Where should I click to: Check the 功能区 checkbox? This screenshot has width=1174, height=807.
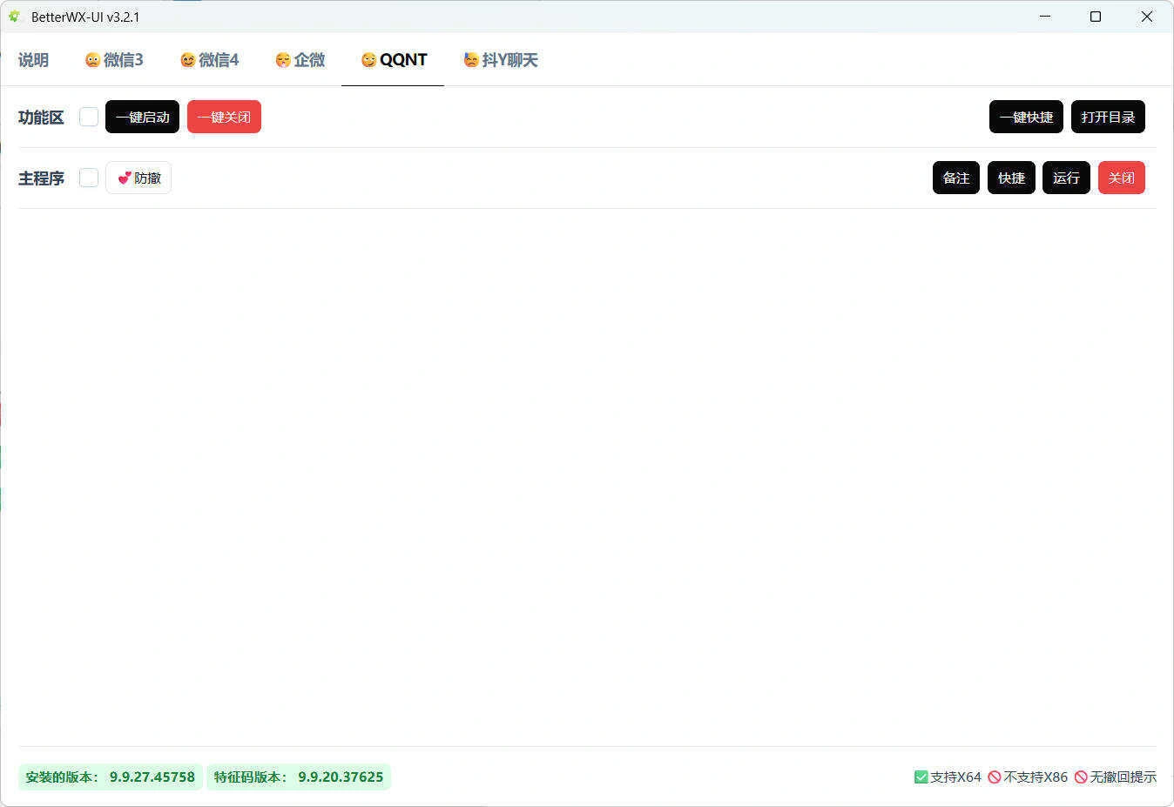coord(88,116)
